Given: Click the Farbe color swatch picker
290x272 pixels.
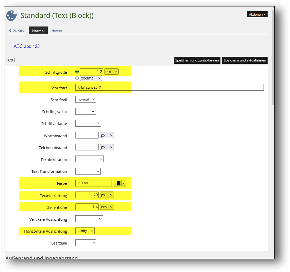Looking at the screenshot, I should tap(120, 183).
